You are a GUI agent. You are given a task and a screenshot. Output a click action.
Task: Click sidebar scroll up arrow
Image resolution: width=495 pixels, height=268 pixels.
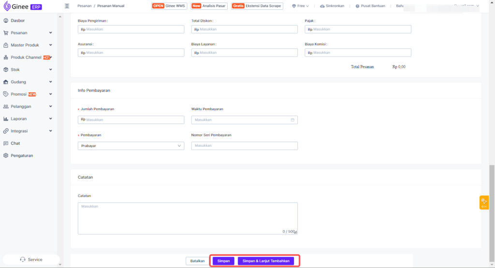(60, 17)
